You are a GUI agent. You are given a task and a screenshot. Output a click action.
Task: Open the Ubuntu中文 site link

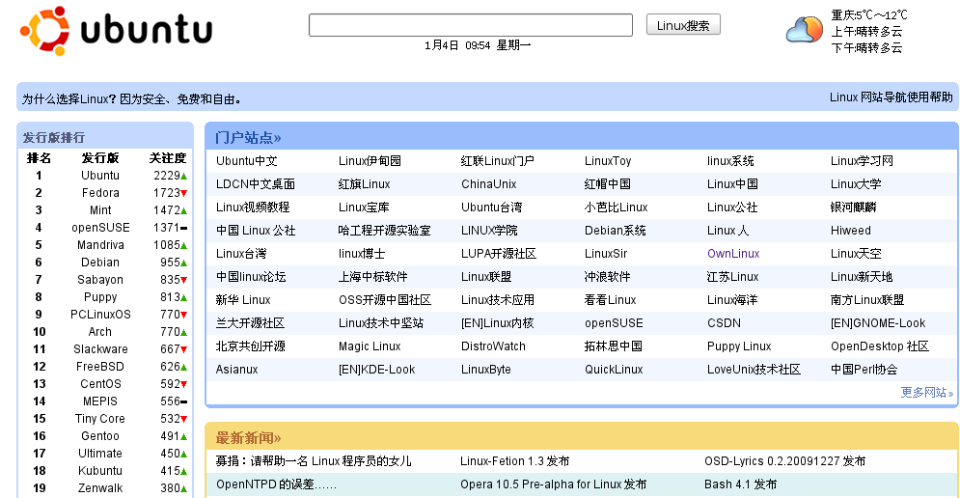pos(247,161)
